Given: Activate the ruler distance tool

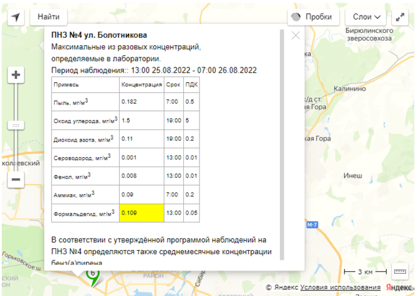Looking at the screenshot, I should coord(399,270).
